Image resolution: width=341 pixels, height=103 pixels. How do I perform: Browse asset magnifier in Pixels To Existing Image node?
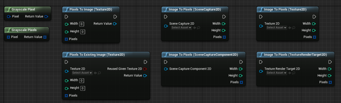coord(99,73)
